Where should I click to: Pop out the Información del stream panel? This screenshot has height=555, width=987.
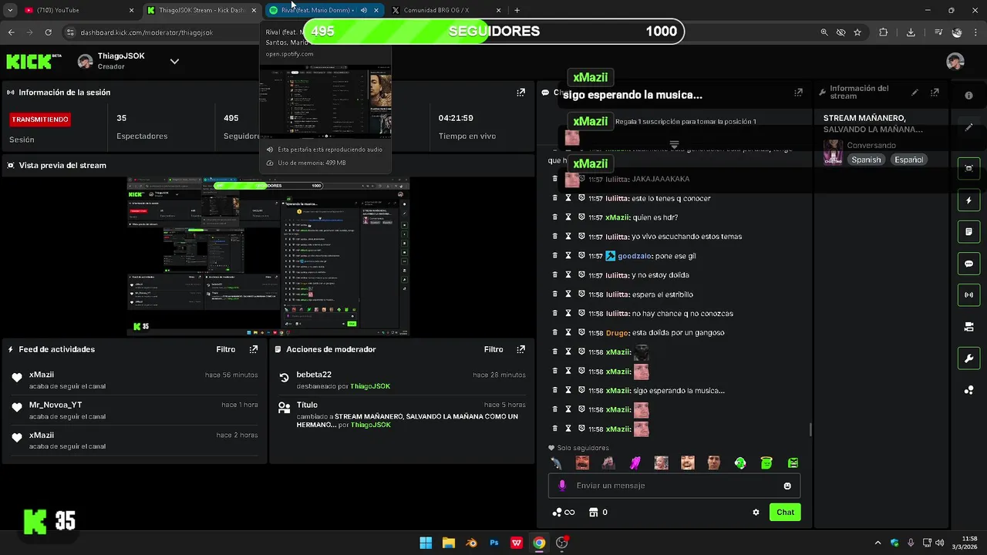[x=935, y=92]
